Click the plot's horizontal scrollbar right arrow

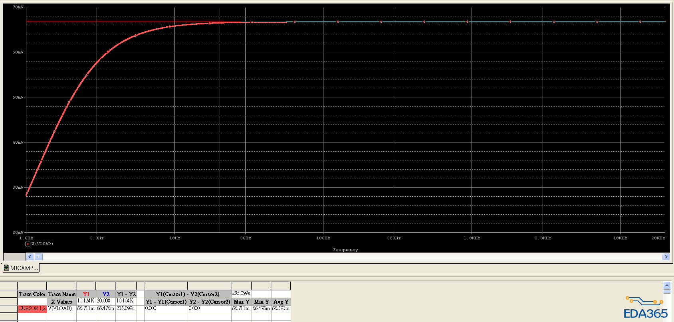click(x=666, y=257)
